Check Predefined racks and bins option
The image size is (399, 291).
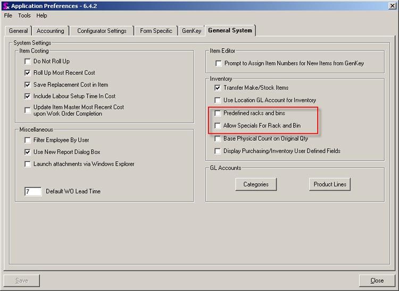click(x=218, y=113)
